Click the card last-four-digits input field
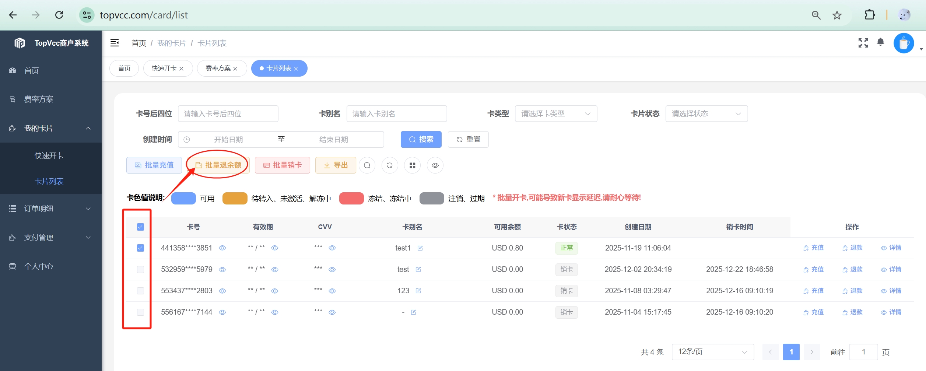Screen dimensions: 926x371 coord(228,114)
